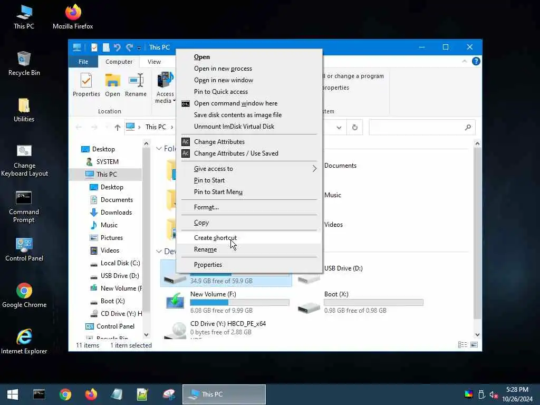Collapse the Folders group chevron
The height and width of the screenshot is (405, 540).
click(x=159, y=148)
